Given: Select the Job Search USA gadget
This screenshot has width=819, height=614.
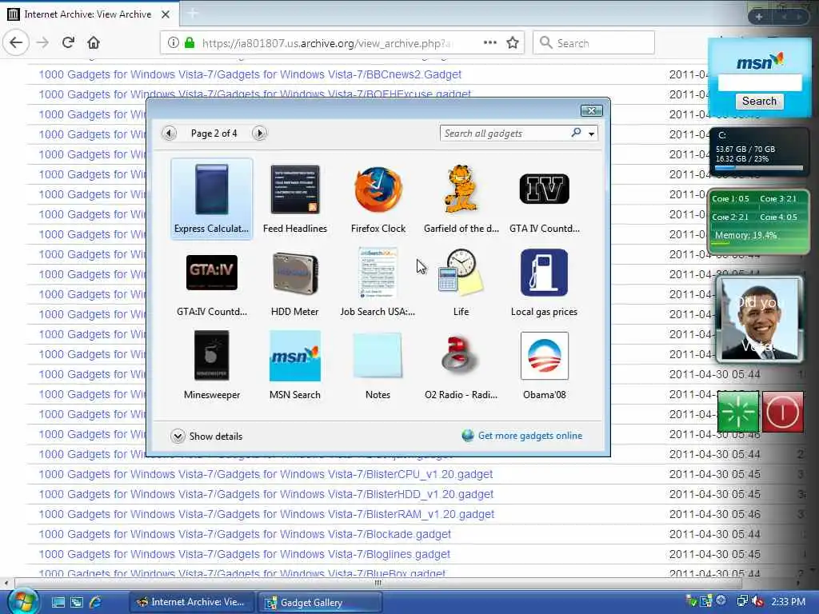Looking at the screenshot, I should [x=378, y=282].
